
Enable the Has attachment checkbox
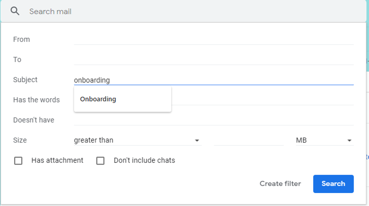(18, 161)
